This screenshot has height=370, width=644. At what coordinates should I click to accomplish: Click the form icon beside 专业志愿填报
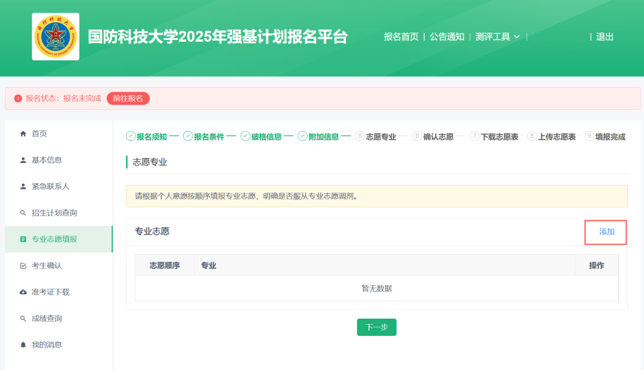coord(23,239)
